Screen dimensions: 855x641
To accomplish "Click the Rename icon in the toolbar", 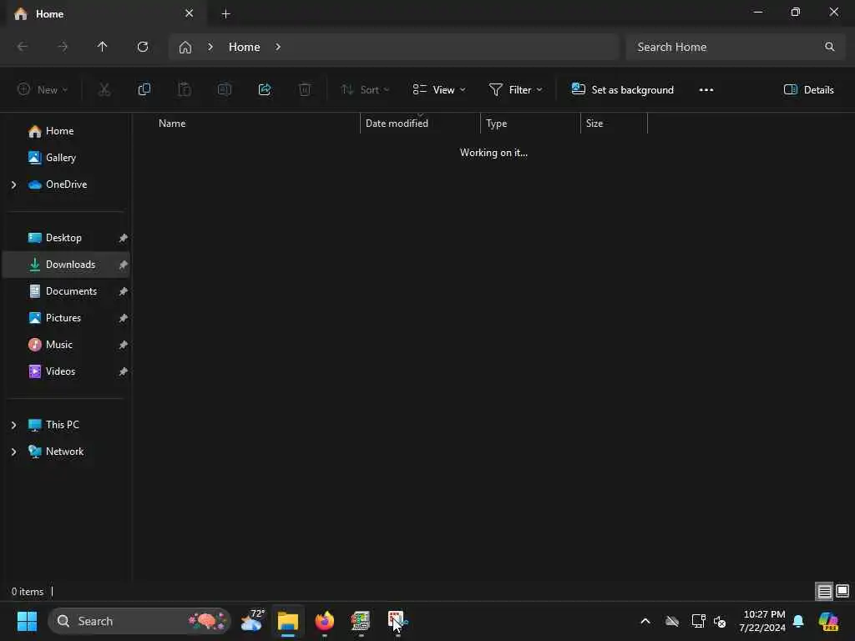I will pyautogui.click(x=225, y=90).
